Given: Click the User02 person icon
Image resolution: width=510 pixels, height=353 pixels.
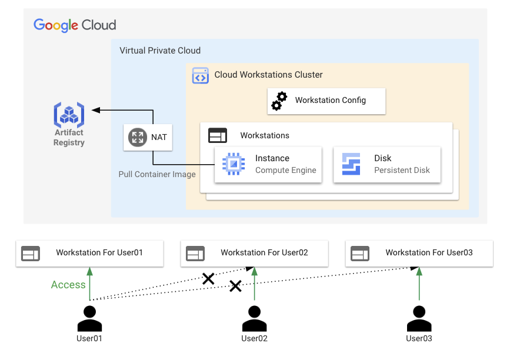Looking at the screenshot, I should pyautogui.click(x=254, y=318).
